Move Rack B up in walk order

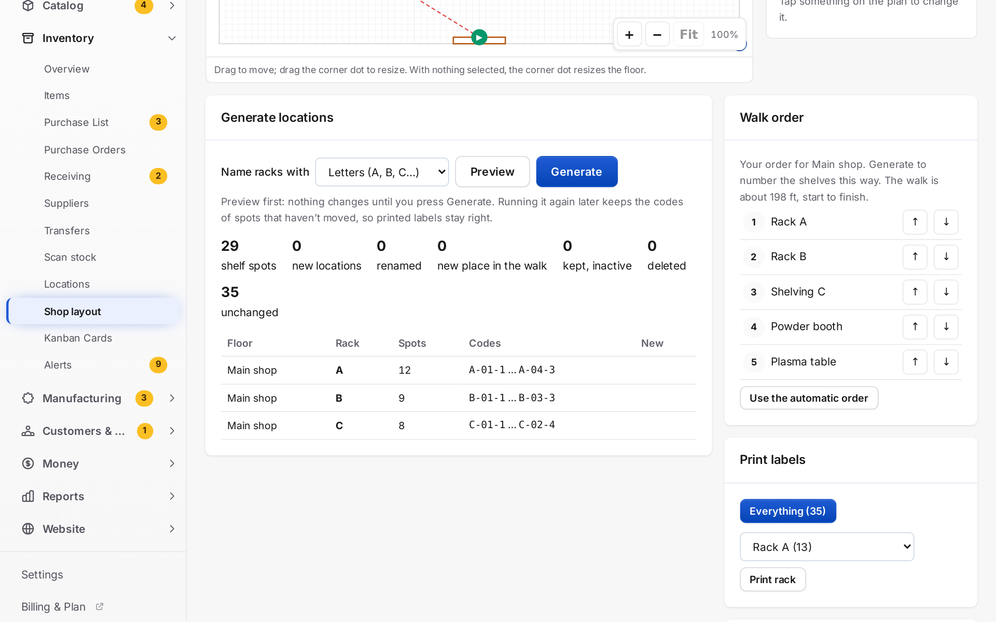click(915, 257)
